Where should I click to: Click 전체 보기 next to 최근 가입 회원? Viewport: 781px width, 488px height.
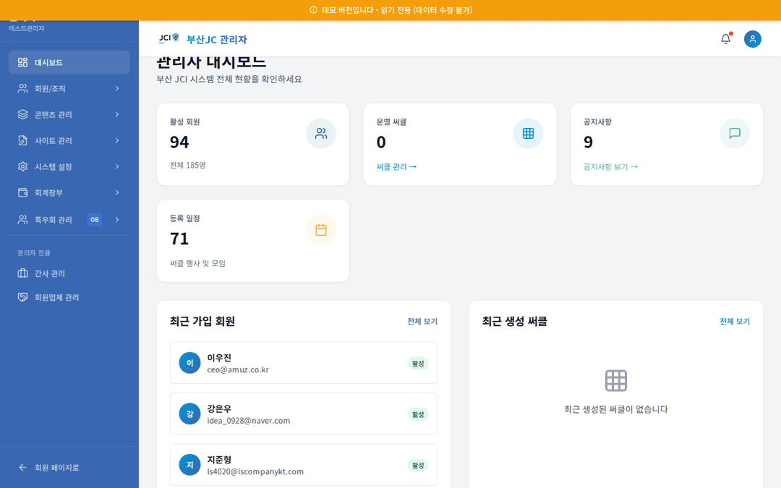pyautogui.click(x=422, y=321)
